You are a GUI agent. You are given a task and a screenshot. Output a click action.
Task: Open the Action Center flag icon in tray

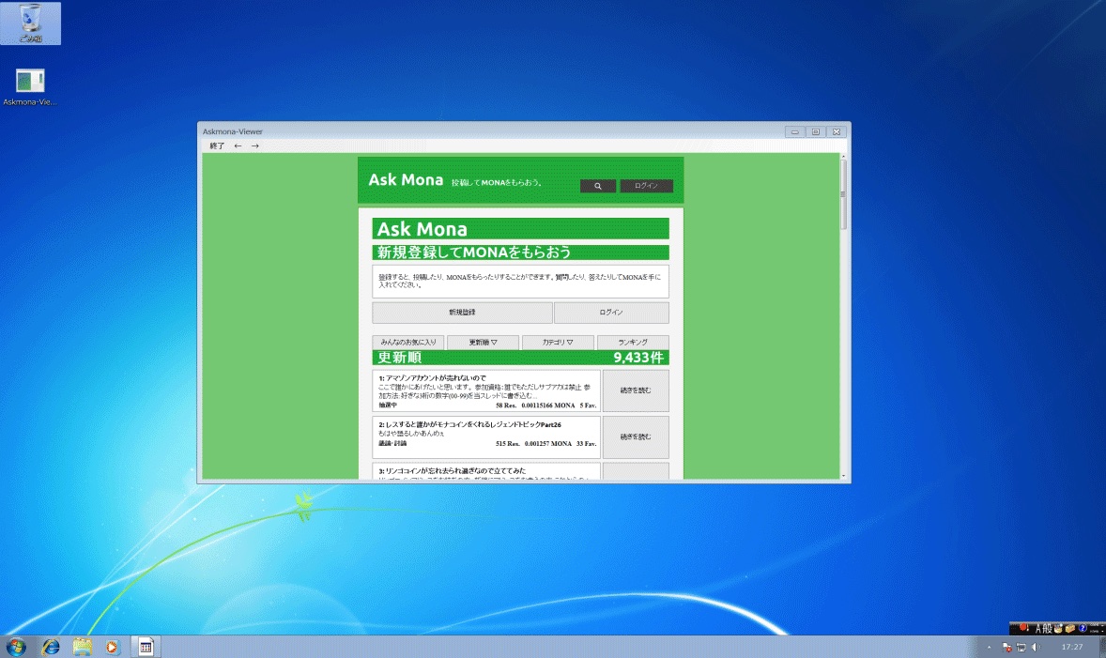point(1006,648)
